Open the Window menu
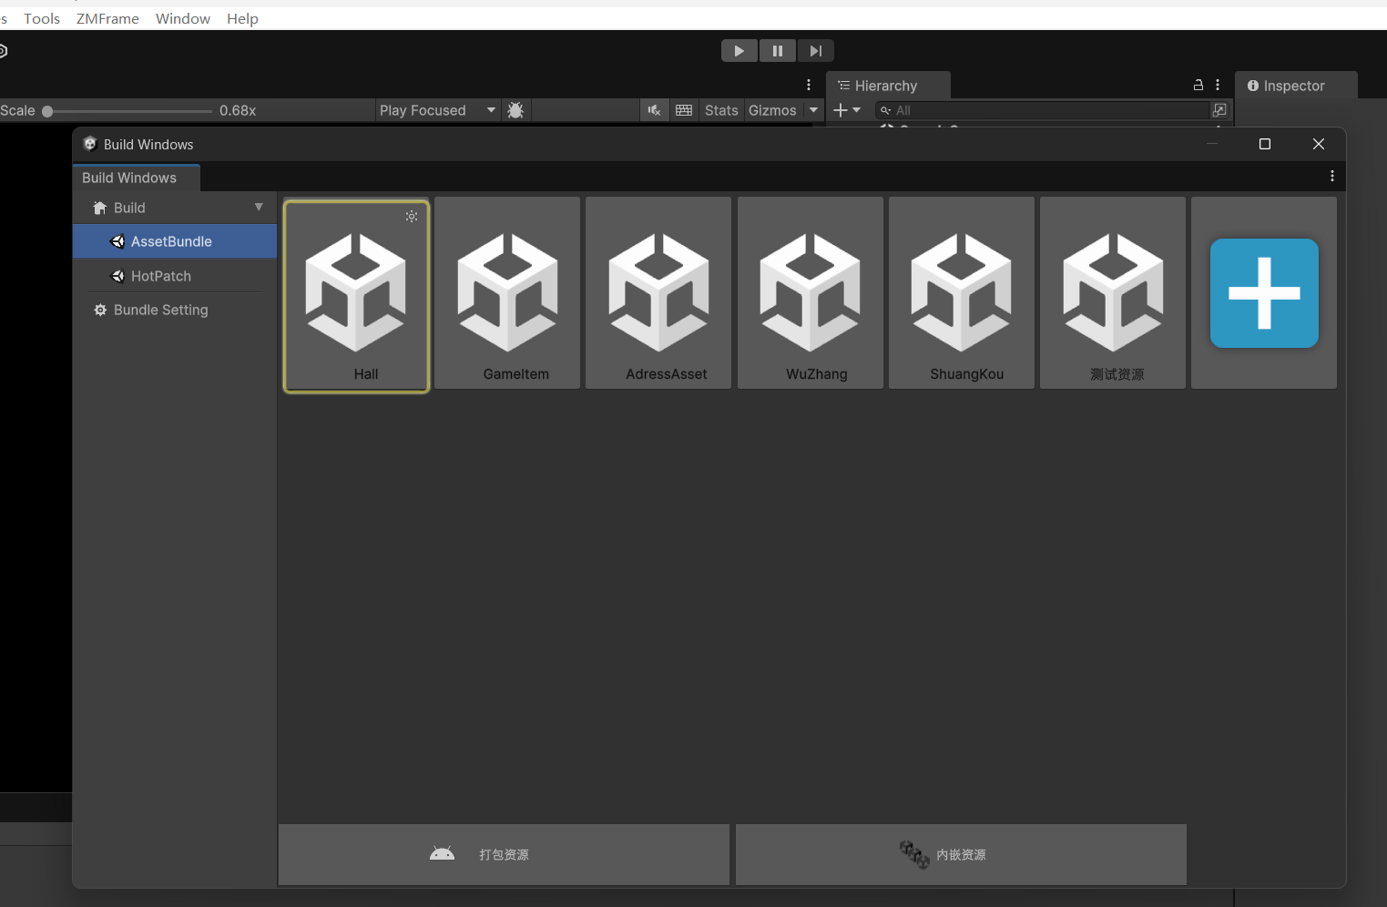This screenshot has width=1387, height=907. pyautogui.click(x=183, y=18)
